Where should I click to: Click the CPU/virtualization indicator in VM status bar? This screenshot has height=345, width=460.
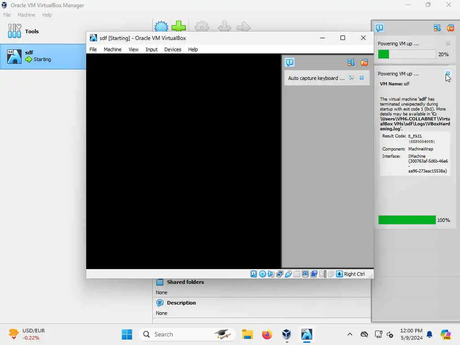(323, 274)
